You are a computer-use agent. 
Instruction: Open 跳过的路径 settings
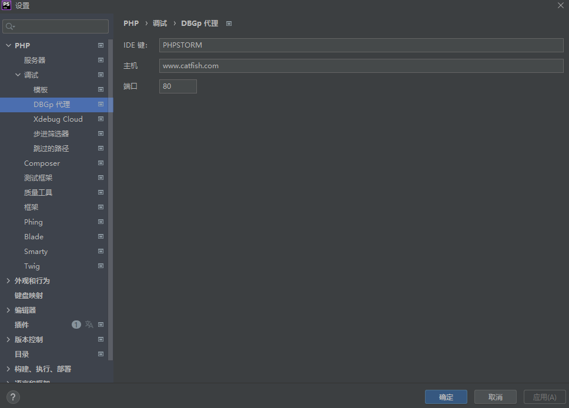[51, 149]
